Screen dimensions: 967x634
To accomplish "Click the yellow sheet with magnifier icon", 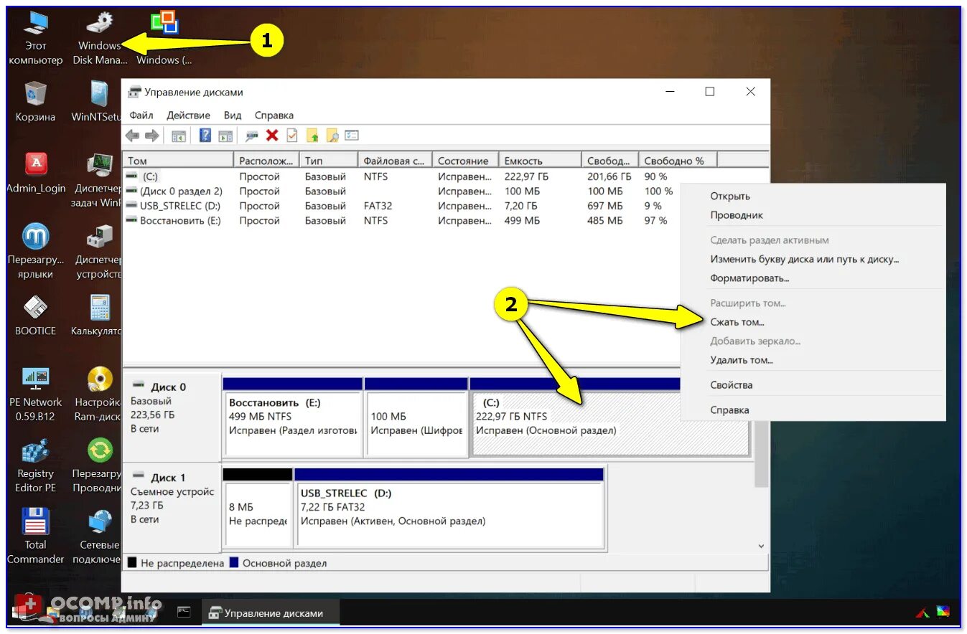I will tap(332, 135).
